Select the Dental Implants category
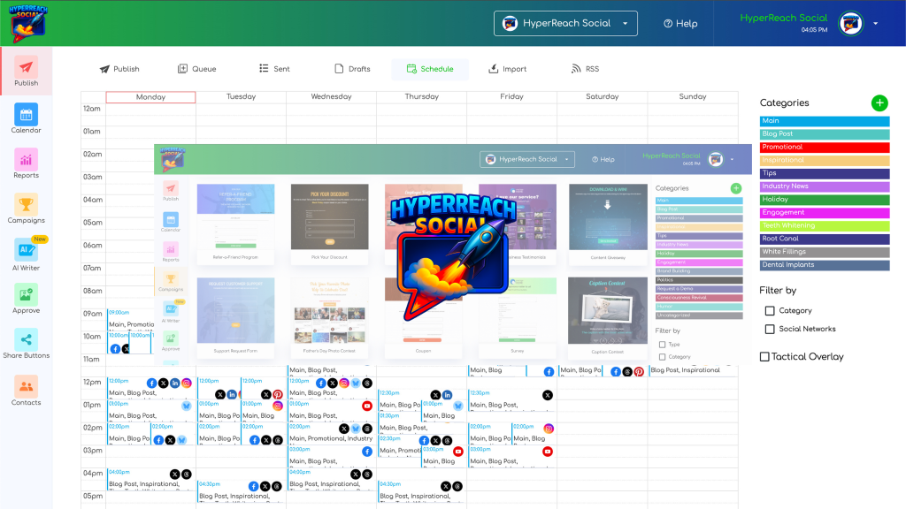This screenshot has height=509, width=906. click(825, 265)
